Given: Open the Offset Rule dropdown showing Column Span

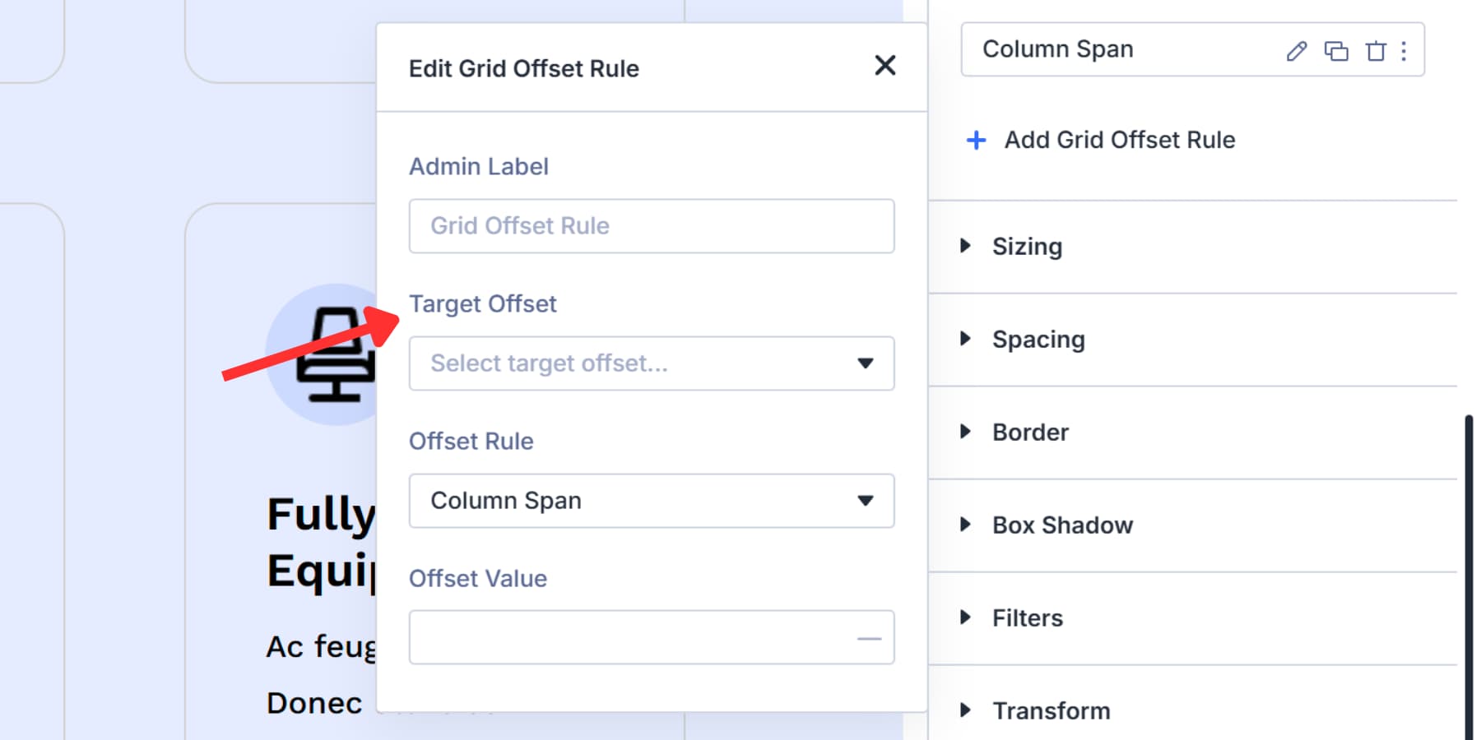Looking at the screenshot, I should click(x=651, y=501).
